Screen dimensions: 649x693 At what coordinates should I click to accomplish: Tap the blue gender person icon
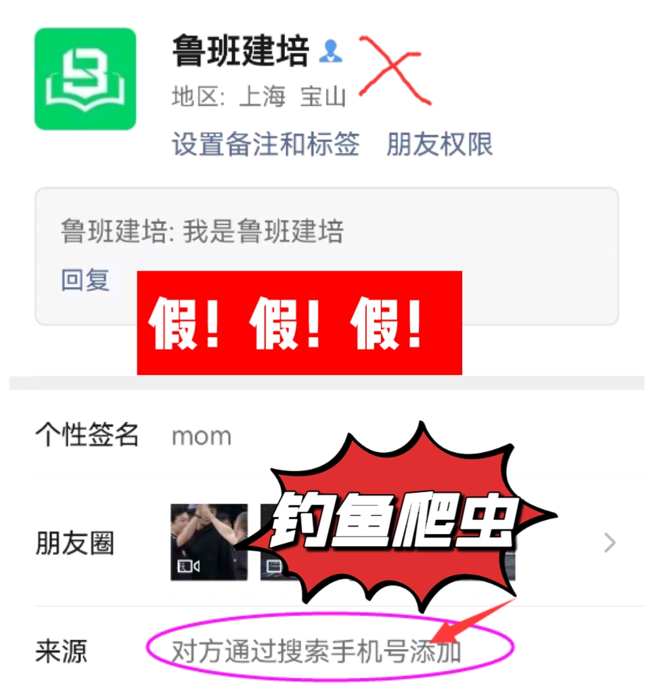(331, 51)
